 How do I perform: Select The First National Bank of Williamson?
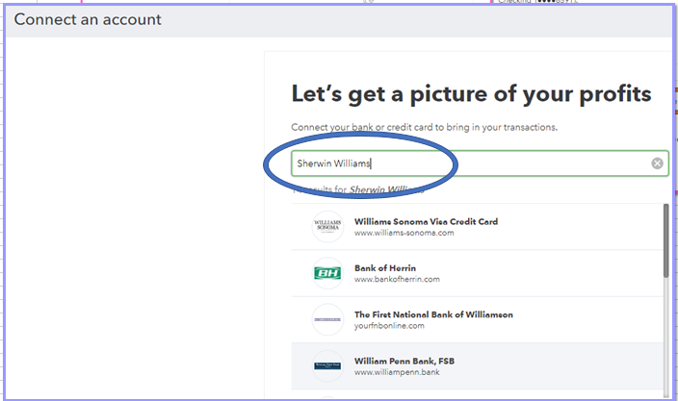(x=478, y=320)
